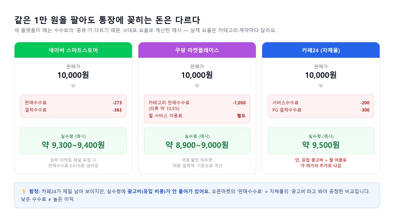Click the 월 서비스 이용료 별도 row
The width and height of the screenshot is (394, 222).
(x=197, y=116)
